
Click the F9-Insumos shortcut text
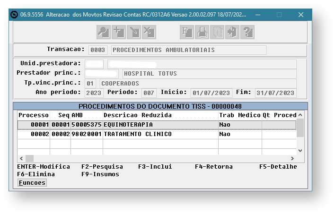[100, 174]
